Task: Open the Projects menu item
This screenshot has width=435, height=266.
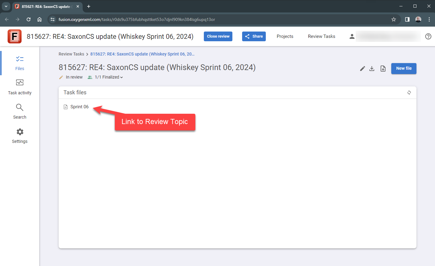Action: [x=285, y=36]
